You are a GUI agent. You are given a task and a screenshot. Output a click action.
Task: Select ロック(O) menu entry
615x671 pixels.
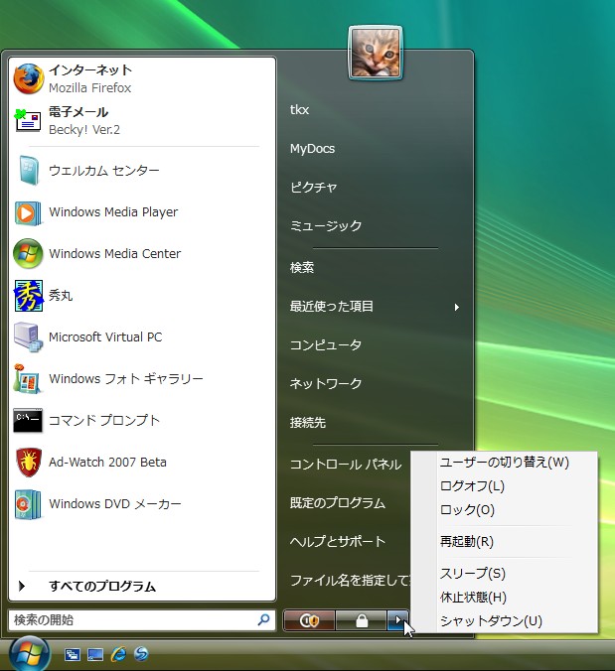[x=504, y=510]
